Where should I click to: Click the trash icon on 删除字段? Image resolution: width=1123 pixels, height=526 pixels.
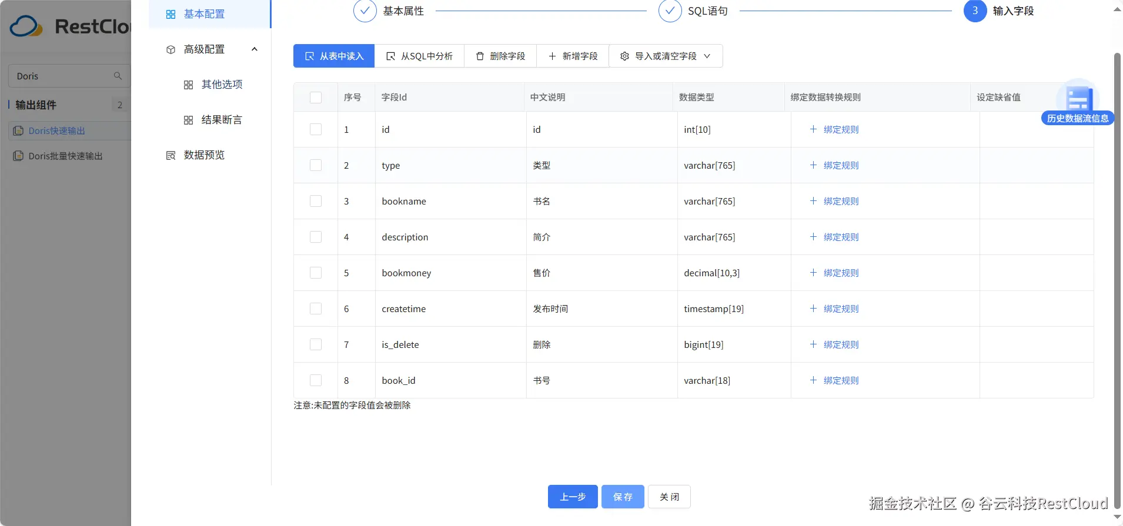tap(480, 56)
